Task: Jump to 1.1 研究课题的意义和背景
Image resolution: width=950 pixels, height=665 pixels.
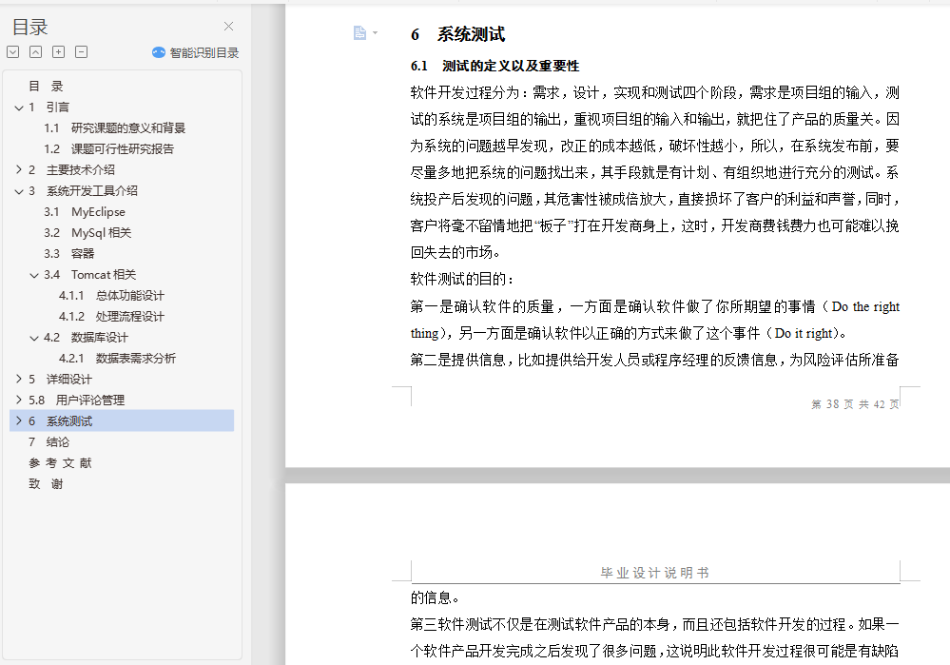Action: tap(114, 127)
